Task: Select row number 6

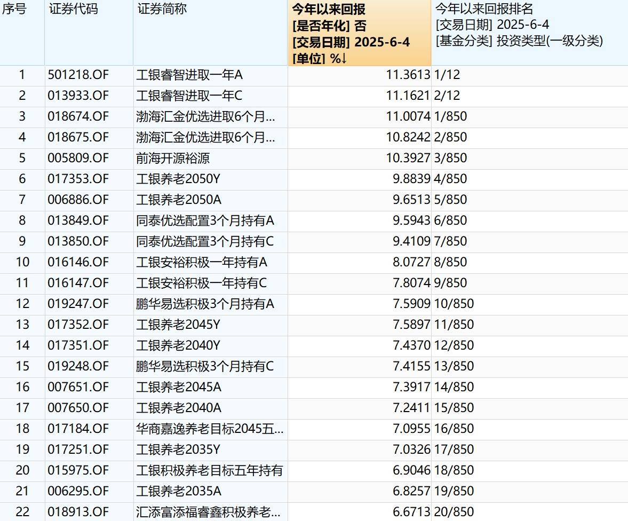Action: pyautogui.click(x=22, y=179)
